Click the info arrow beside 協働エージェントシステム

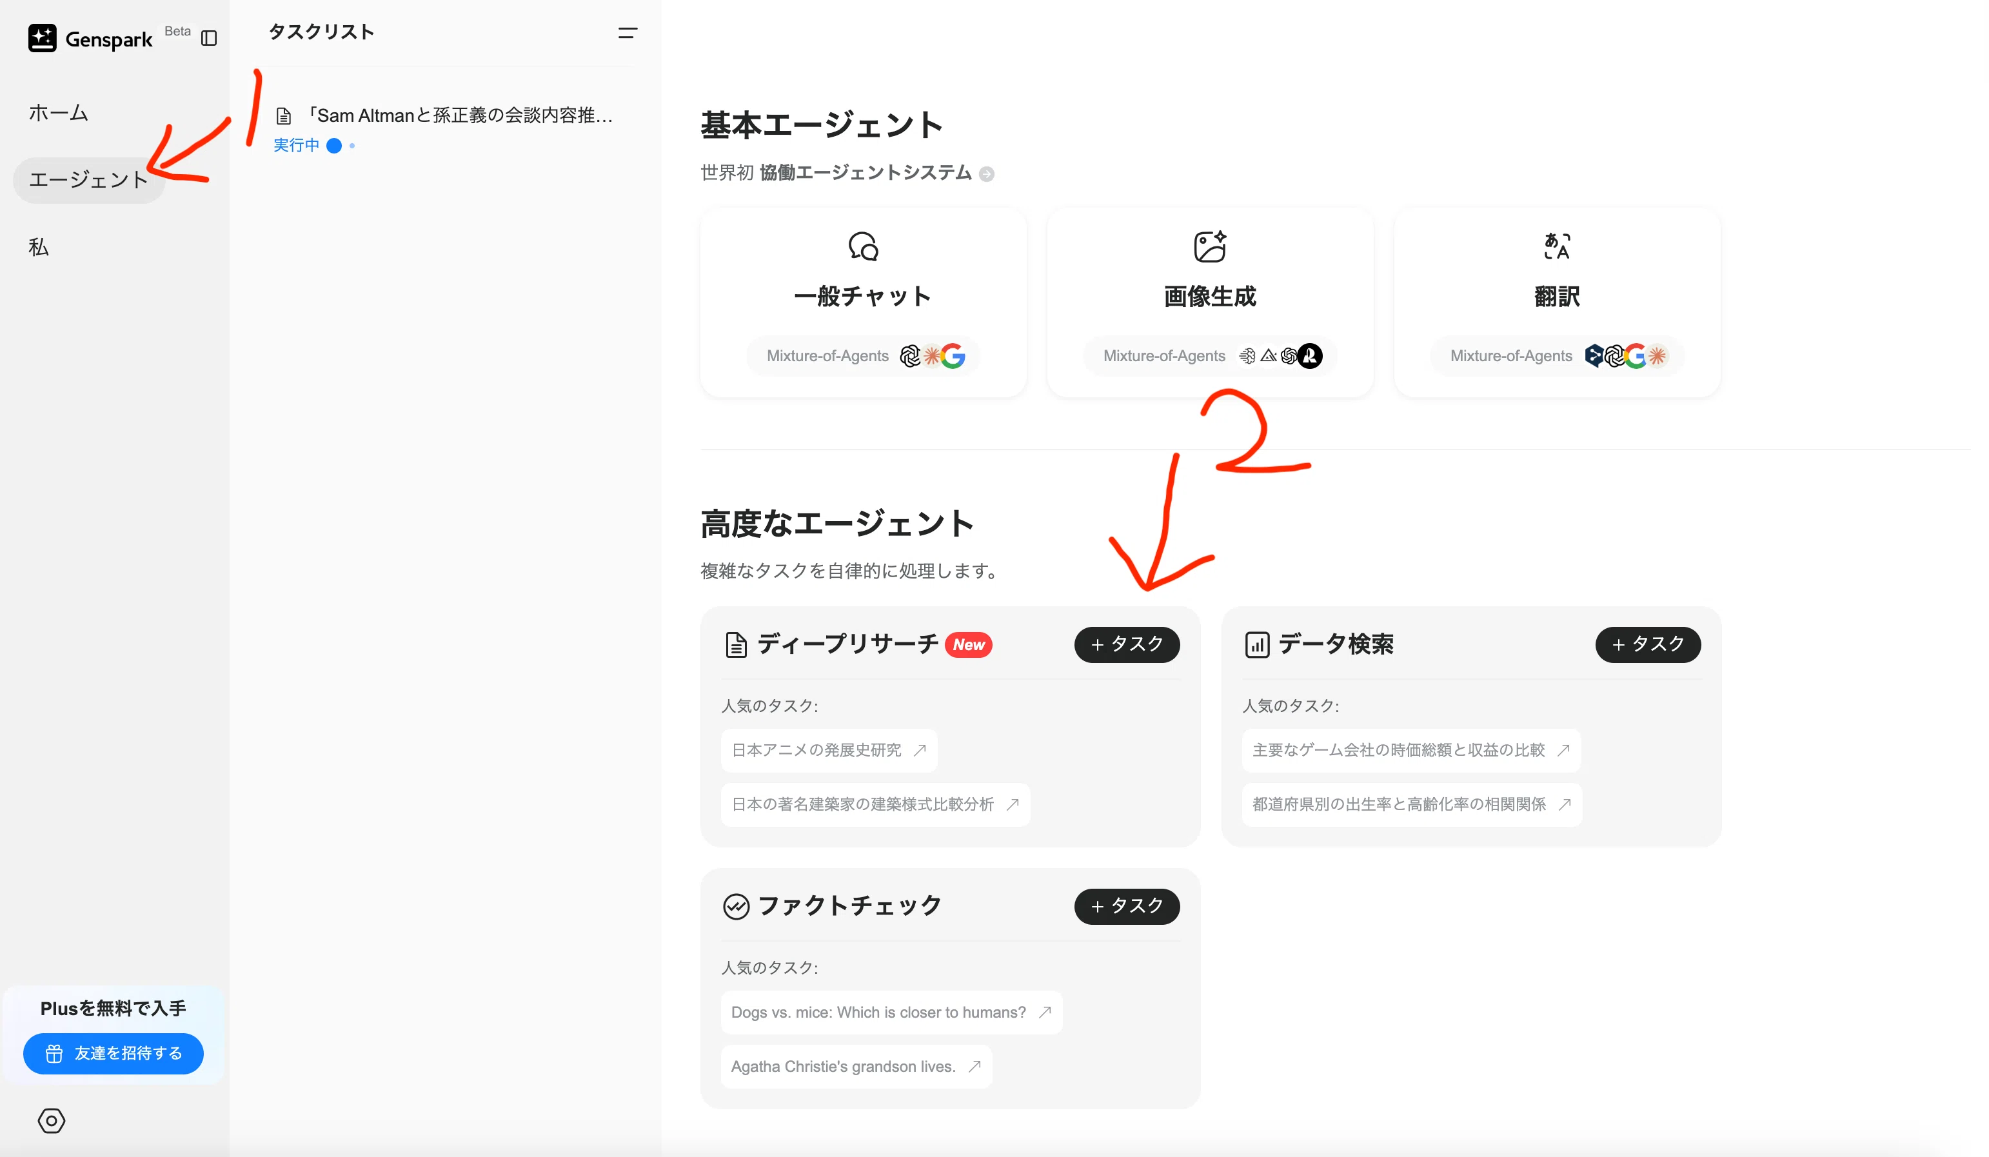pyautogui.click(x=987, y=173)
